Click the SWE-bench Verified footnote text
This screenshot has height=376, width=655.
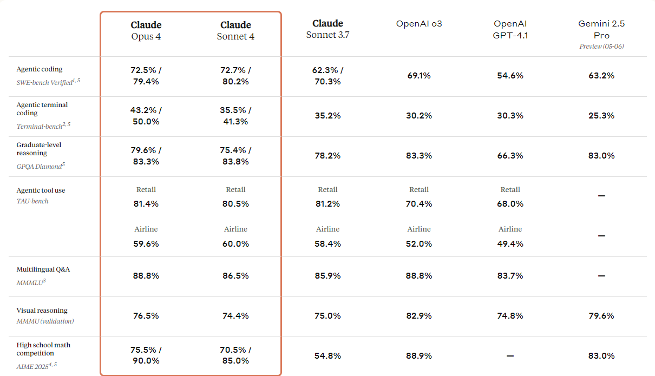pyautogui.click(x=49, y=82)
